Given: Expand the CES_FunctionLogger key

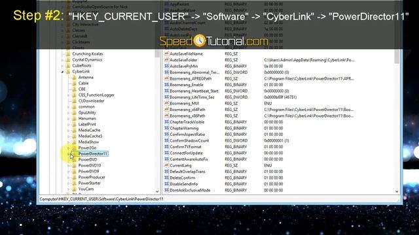Looking at the screenshot, I should click(69, 95).
